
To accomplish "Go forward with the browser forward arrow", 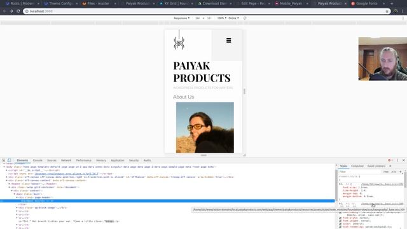I will coord(11,11).
